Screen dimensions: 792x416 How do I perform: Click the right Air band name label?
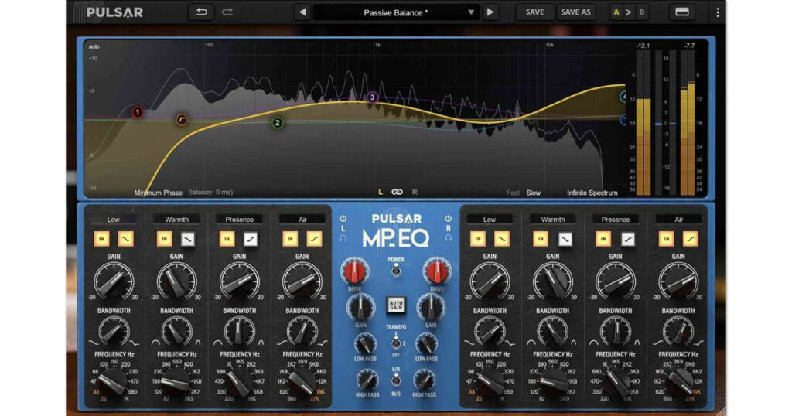(x=678, y=220)
